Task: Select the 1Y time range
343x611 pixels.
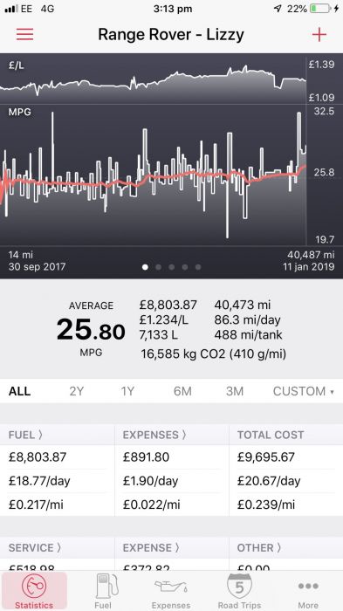Action: (127, 391)
